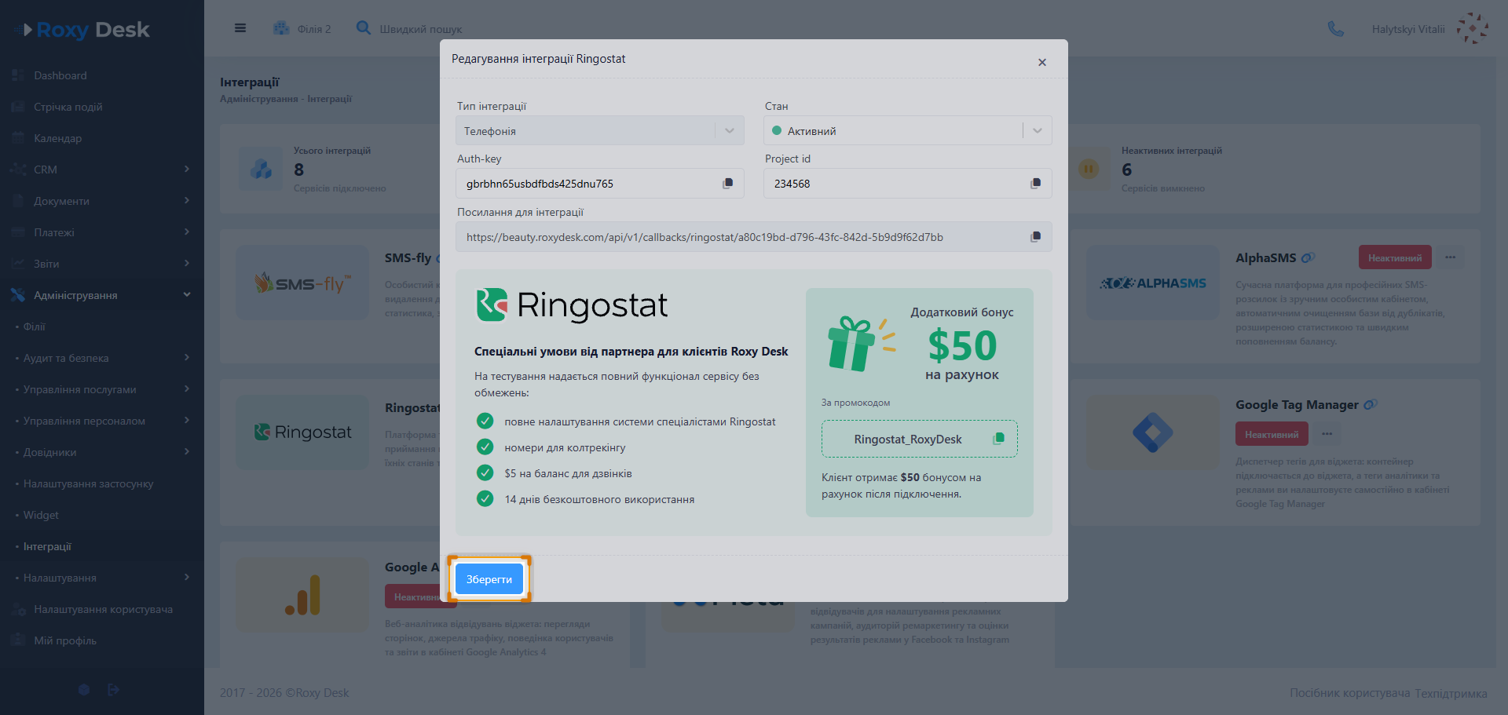Click the Google Analytics logo thumbnail
This screenshot has height=715, width=1508.
pyautogui.click(x=302, y=595)
